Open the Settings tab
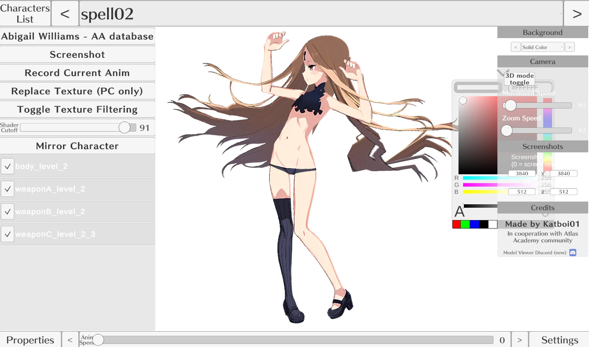This screenshot has height=347, width=589. pos(559,340)
